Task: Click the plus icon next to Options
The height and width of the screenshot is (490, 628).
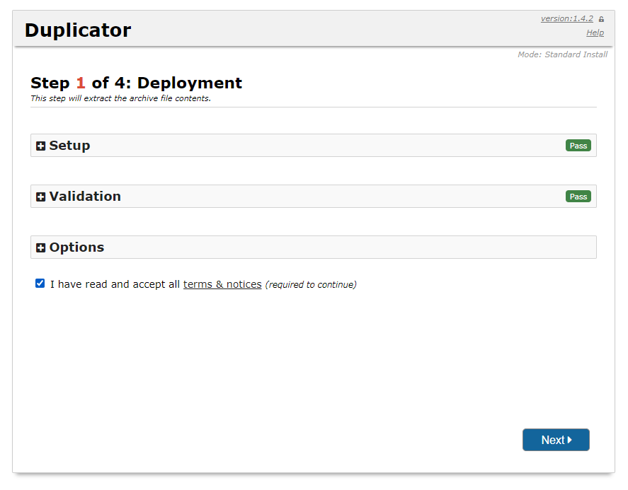Action: tap(40, 247)
